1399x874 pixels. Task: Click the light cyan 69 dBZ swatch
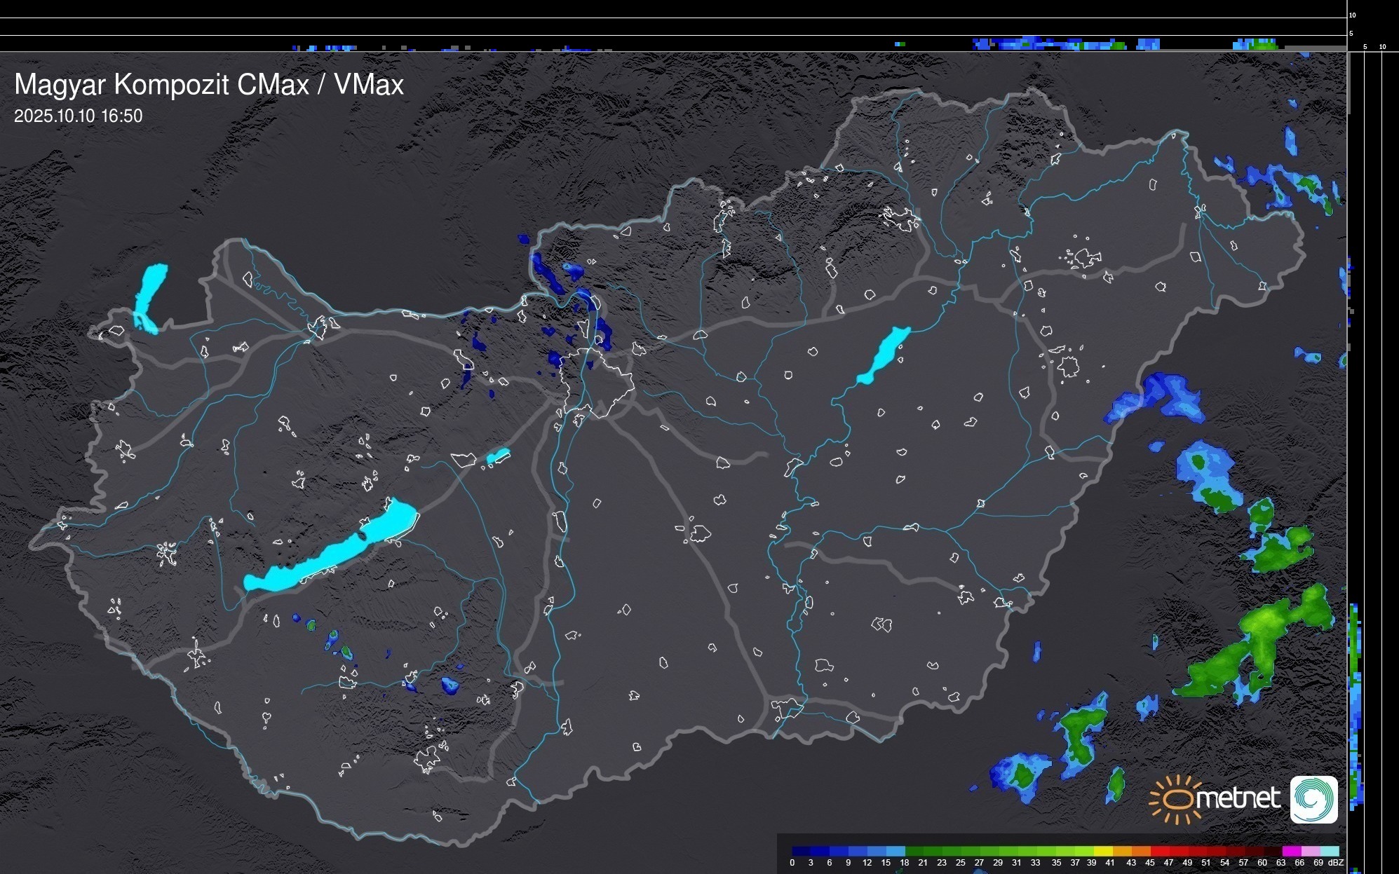click(1329, 851)
